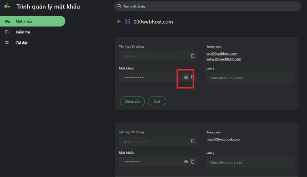Click the Xoá button
Image resolution: width=307 pixels, height=177 pixels.
157,102
